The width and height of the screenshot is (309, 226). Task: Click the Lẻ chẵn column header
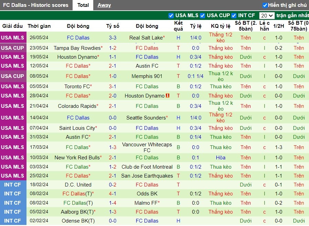coord(265,26)
